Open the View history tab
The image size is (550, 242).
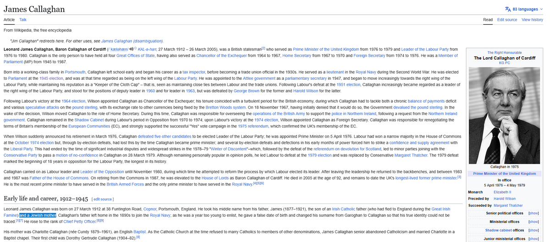point(532,20)
